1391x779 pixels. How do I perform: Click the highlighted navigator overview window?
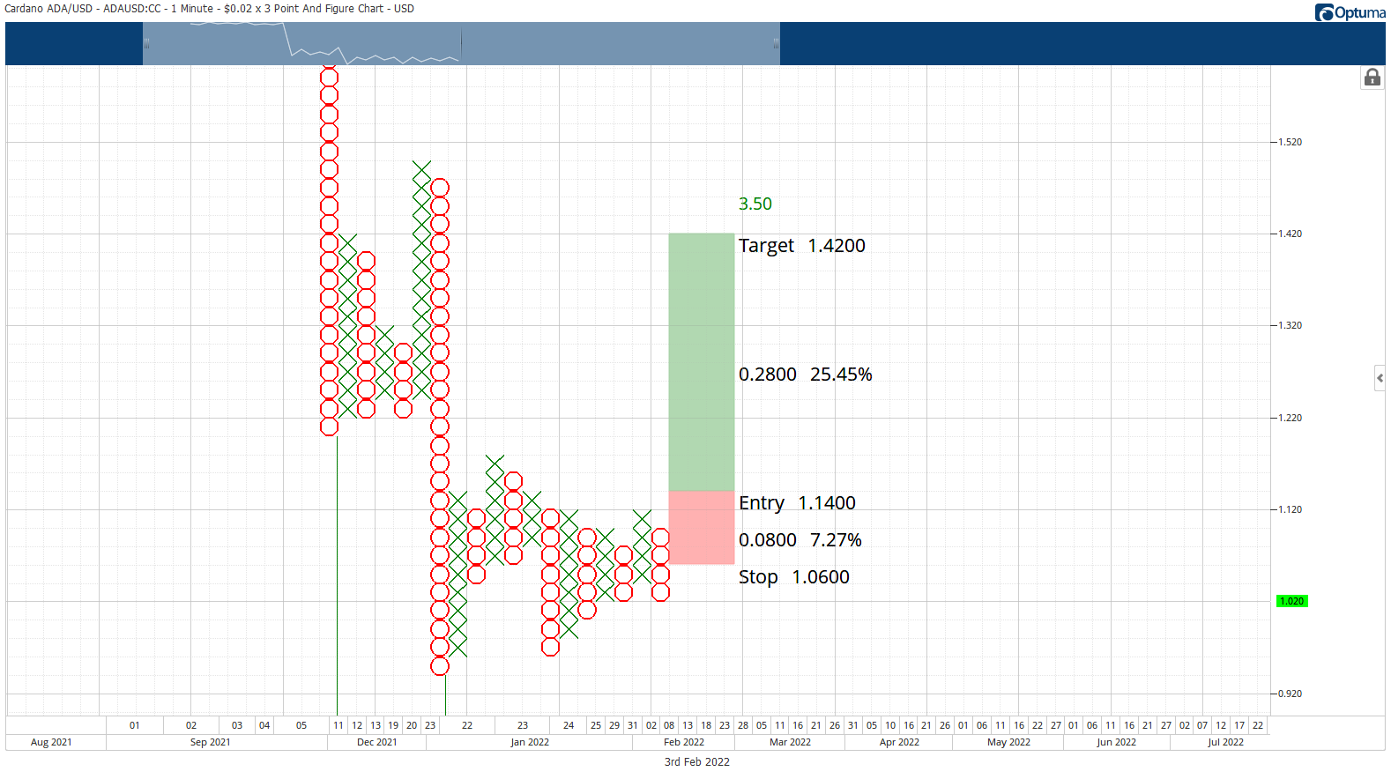(x=461, y=43)
